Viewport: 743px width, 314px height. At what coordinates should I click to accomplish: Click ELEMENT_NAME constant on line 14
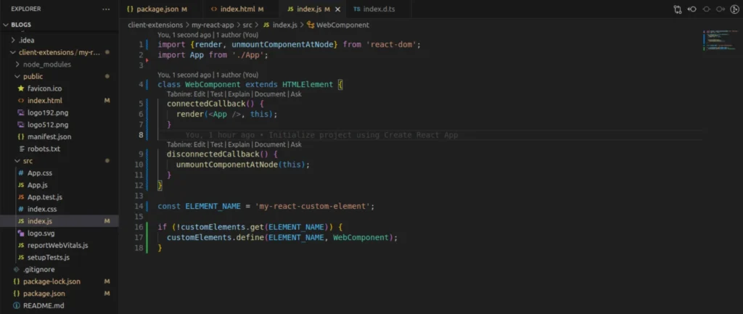coord(213,206)
